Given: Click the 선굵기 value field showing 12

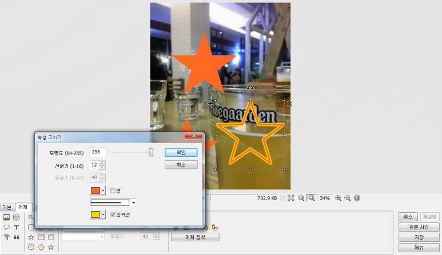Looking at the screenshot, I should click(x=94, y=165).
